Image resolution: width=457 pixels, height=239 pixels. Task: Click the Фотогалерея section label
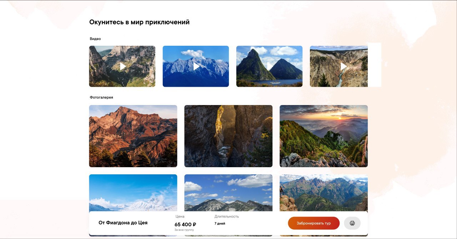[x=101, y=97]
